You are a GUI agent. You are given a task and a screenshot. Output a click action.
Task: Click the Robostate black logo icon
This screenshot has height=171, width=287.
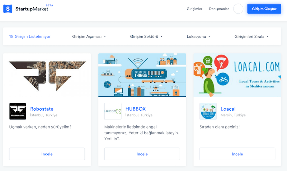coord(18,111)
